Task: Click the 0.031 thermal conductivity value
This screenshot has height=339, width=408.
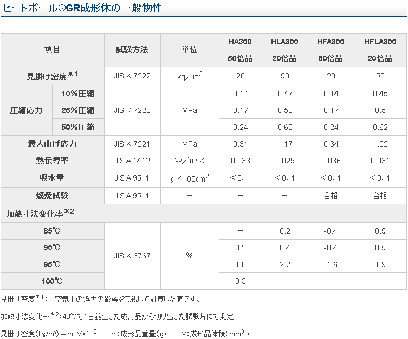Action: [x=380, y=161]
